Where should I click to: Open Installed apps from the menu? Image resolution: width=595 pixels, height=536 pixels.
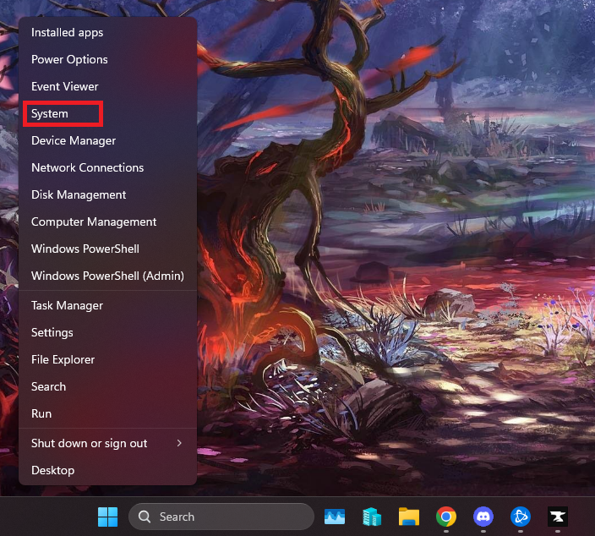coord(108,33)
